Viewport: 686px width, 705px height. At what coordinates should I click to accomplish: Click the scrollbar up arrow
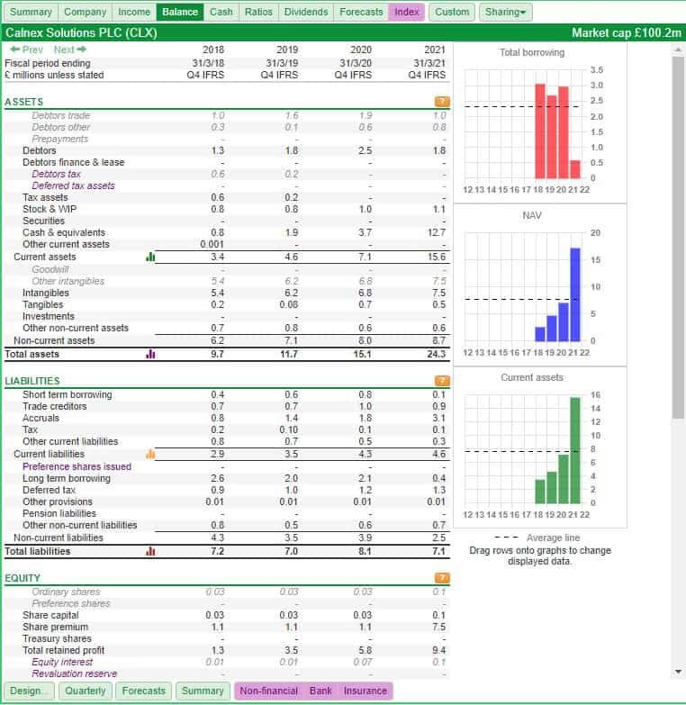point(678,50)
